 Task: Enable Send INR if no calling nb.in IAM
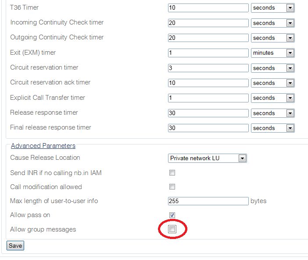pos(172,173)
